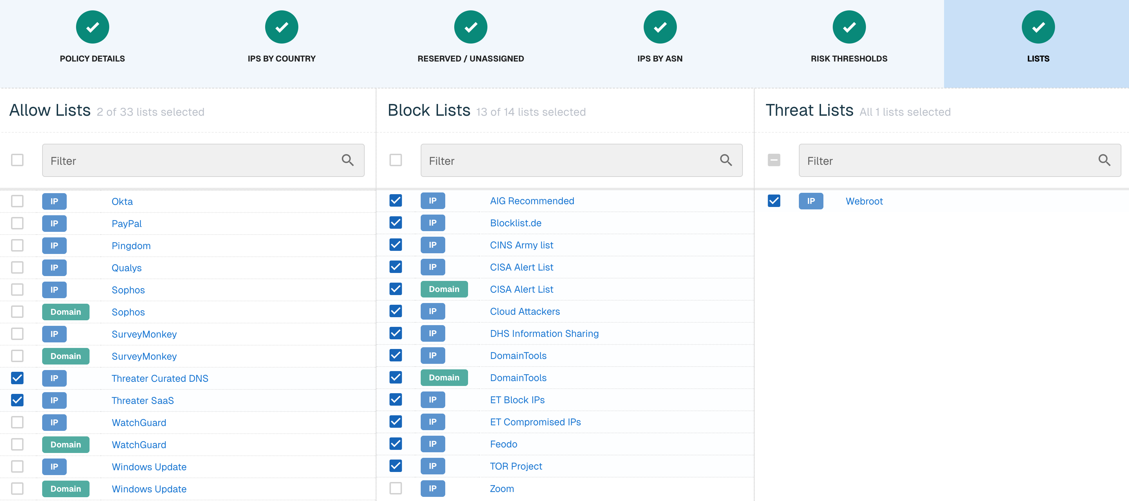Click the Domain badge next to DomainTools
Image resolution: width=1129 pixels, height=501 pixels.
click(x=444, y=378)
